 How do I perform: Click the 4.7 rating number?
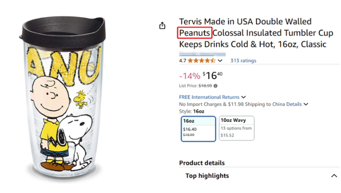183,60
